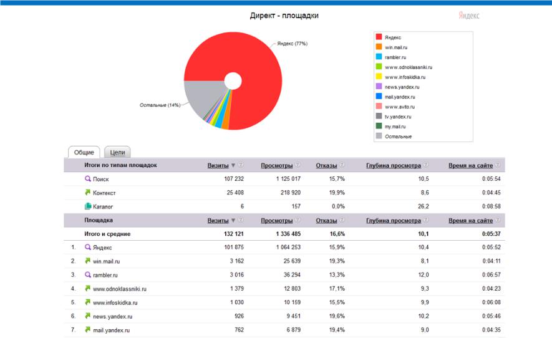Screen dimensions: 552x338
Task: Switch to the Цели tab
Action: (x=117, y=152)
